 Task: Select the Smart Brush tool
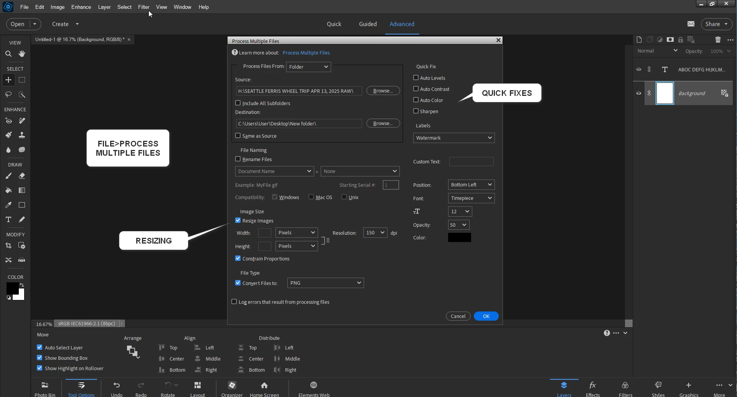pos(8,135)
